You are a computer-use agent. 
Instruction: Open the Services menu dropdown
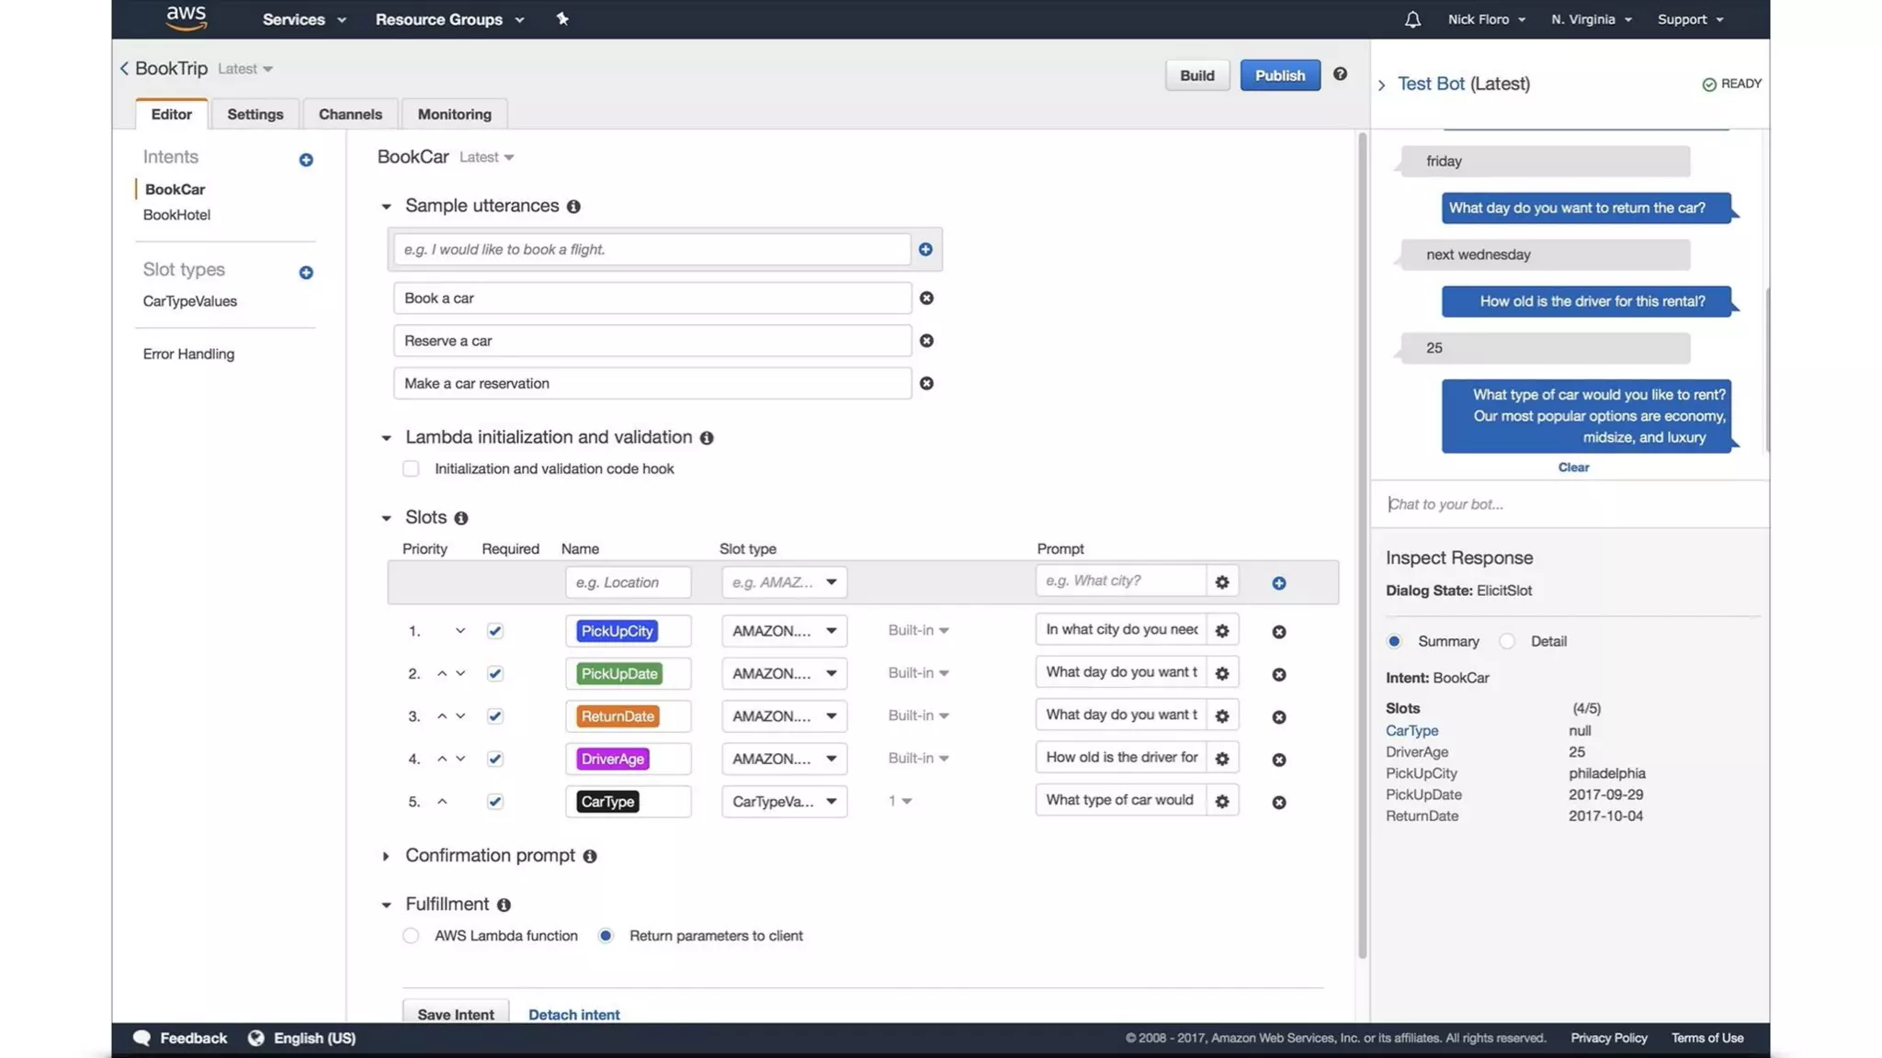[x=303, y=19]
